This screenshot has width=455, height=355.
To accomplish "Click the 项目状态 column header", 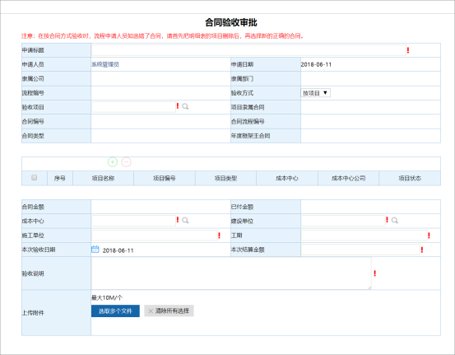I will click(410, 178).
